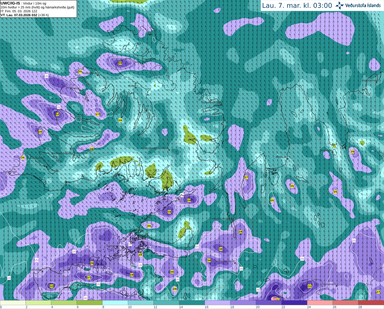Pick the 2–4 m/s light green legend swatch

coord(38,303)
